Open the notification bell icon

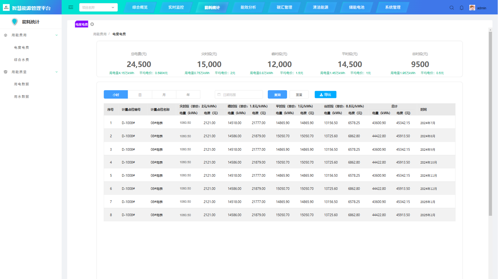(462, 8)
